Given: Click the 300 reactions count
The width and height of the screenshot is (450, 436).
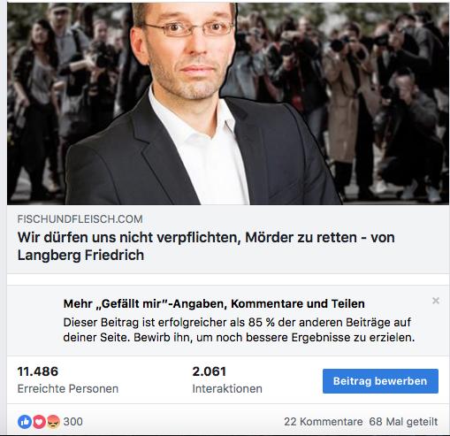Looking at the screenshot, I should pyautogui.click(x=72, y=422).
